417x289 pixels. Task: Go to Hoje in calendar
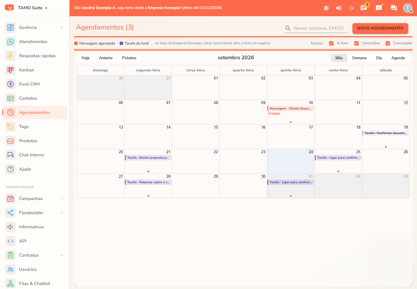click(85, 58)
